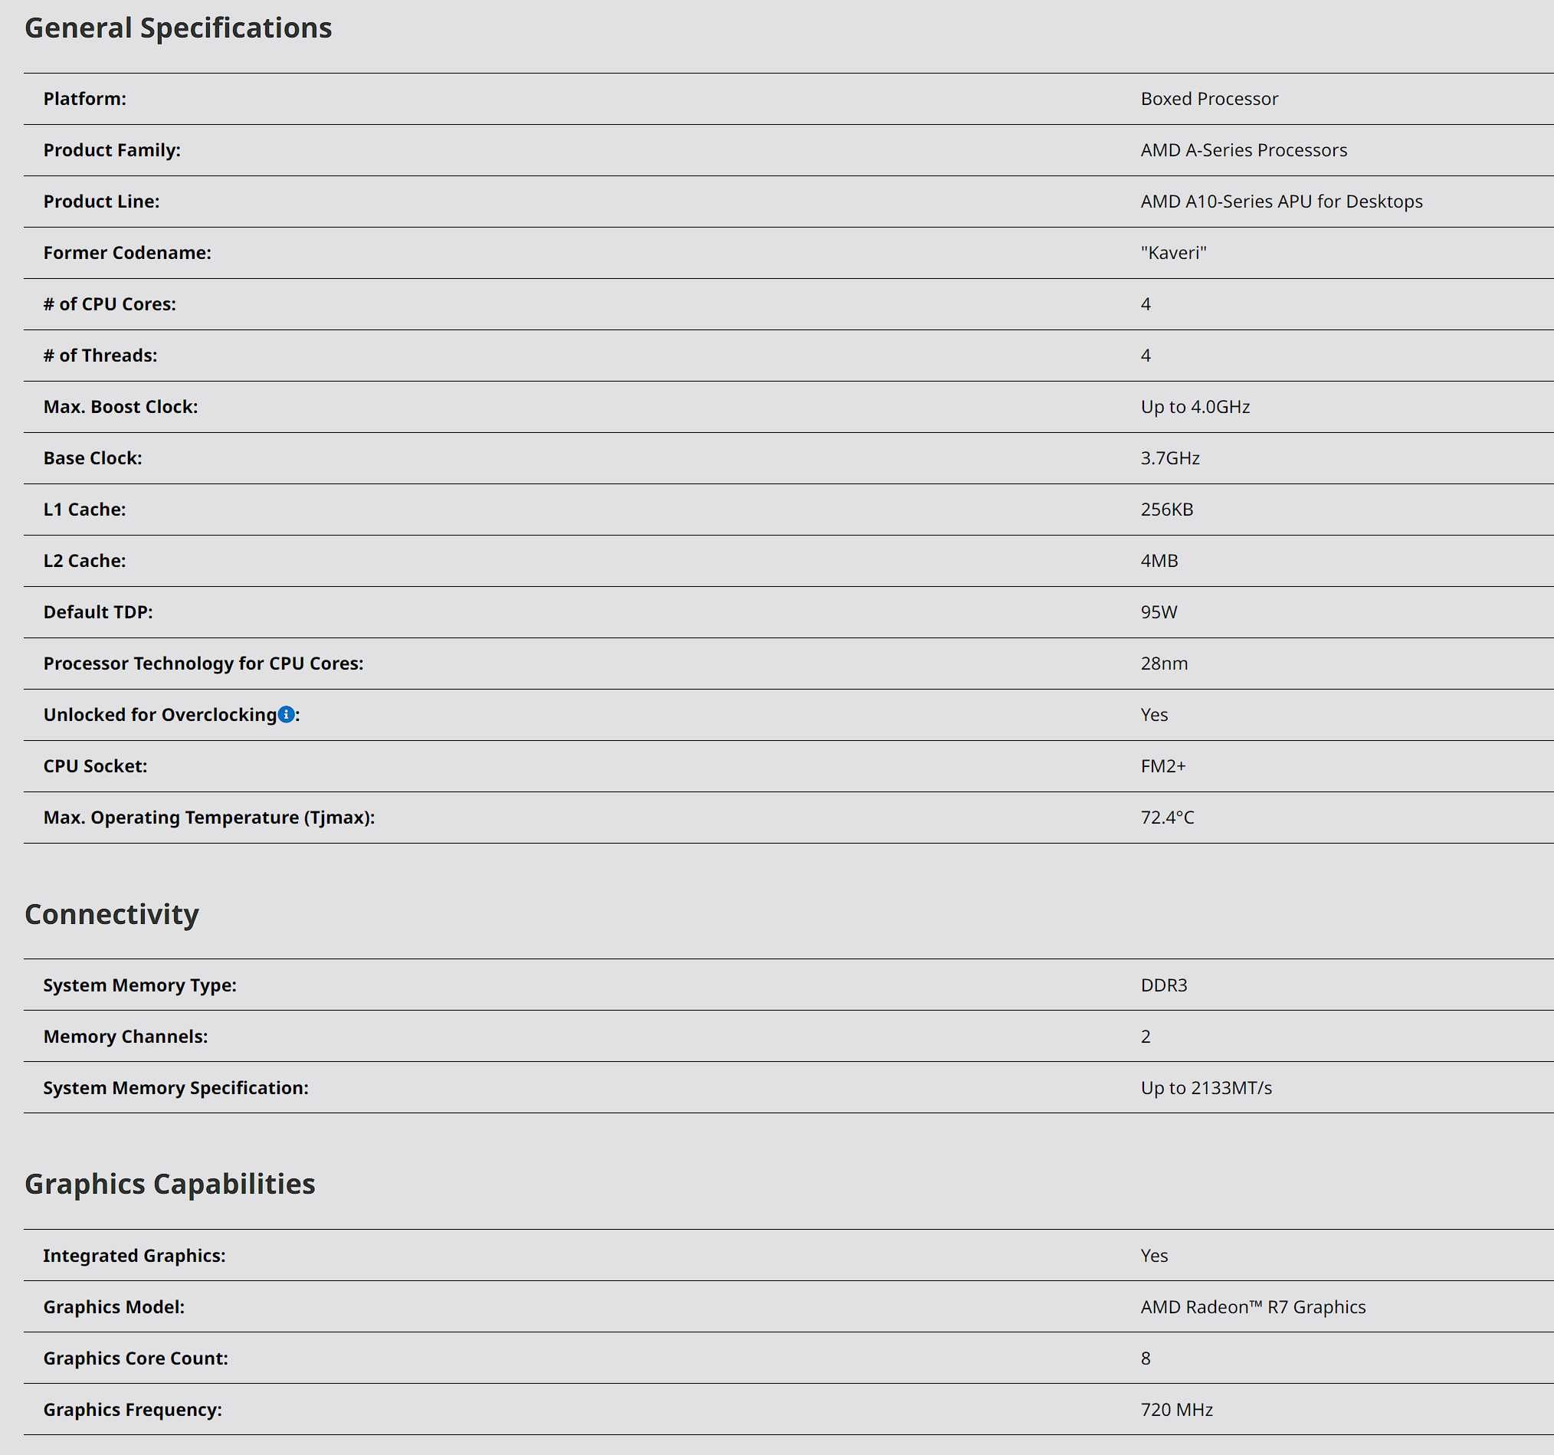The image size is (1554, 1455).
Task: Select the "Kaveri" codename value
Action: tap(1173, 252)
